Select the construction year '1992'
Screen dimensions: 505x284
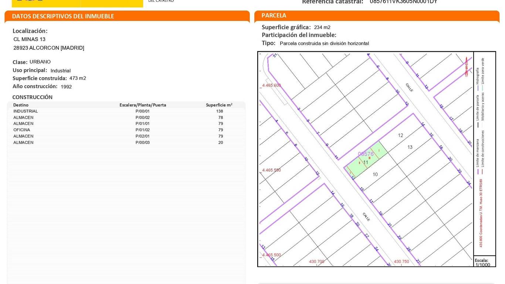coord(66,87)
